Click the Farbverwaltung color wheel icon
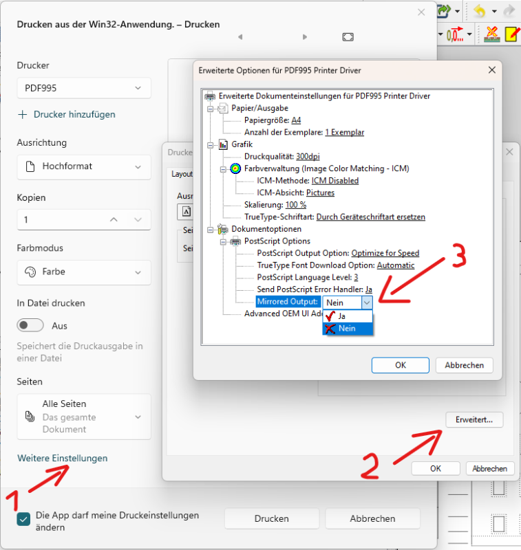 click(x=235, y=168)
